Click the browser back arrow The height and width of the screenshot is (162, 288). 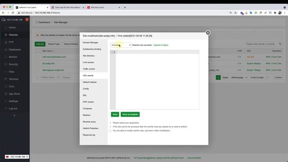[x=3, y=13]
